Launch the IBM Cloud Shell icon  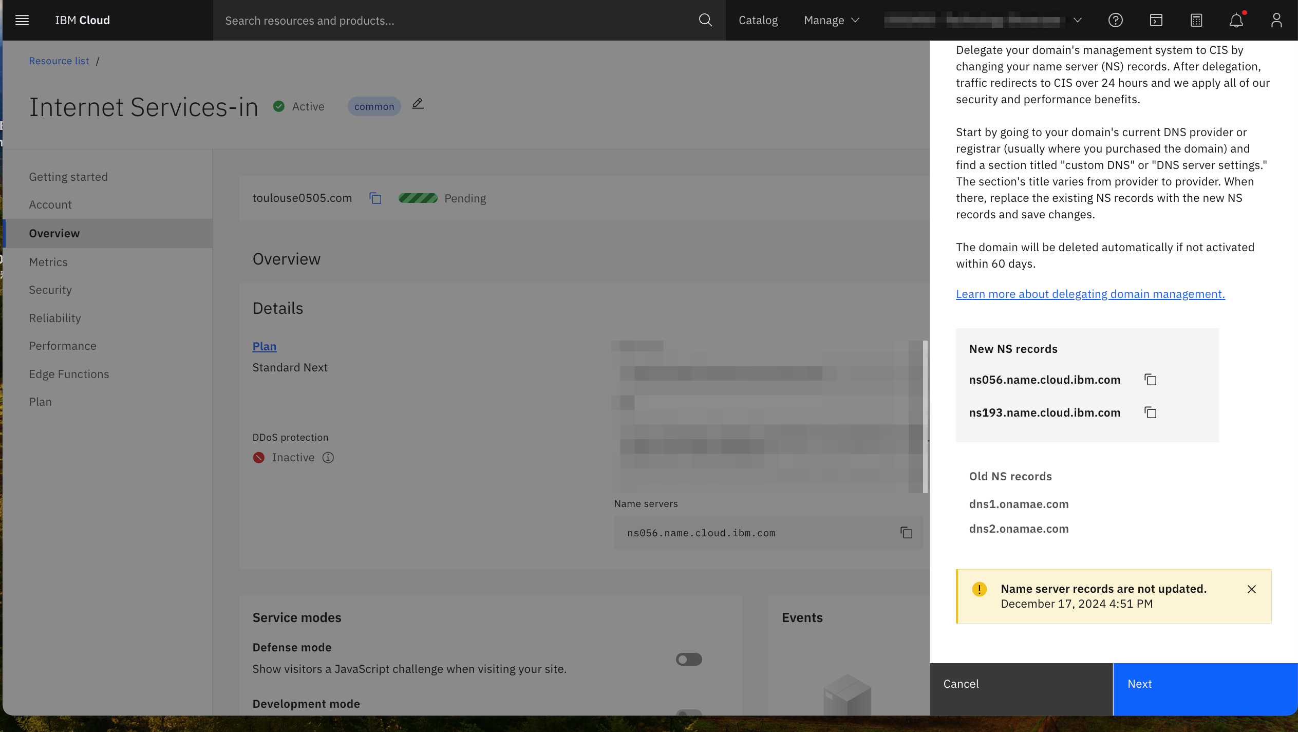click(x=1156, y=20)
